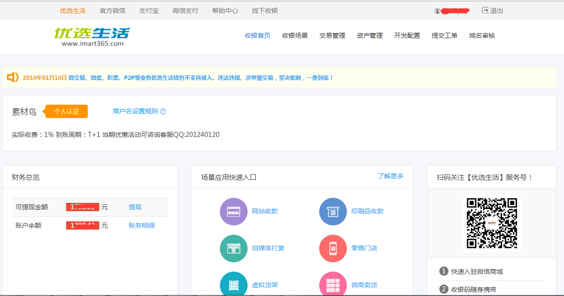Click the orange speaker announcement icon
The width and height of the screenshot is (564, 296).
pyautogui.click(x=13, y=77)
